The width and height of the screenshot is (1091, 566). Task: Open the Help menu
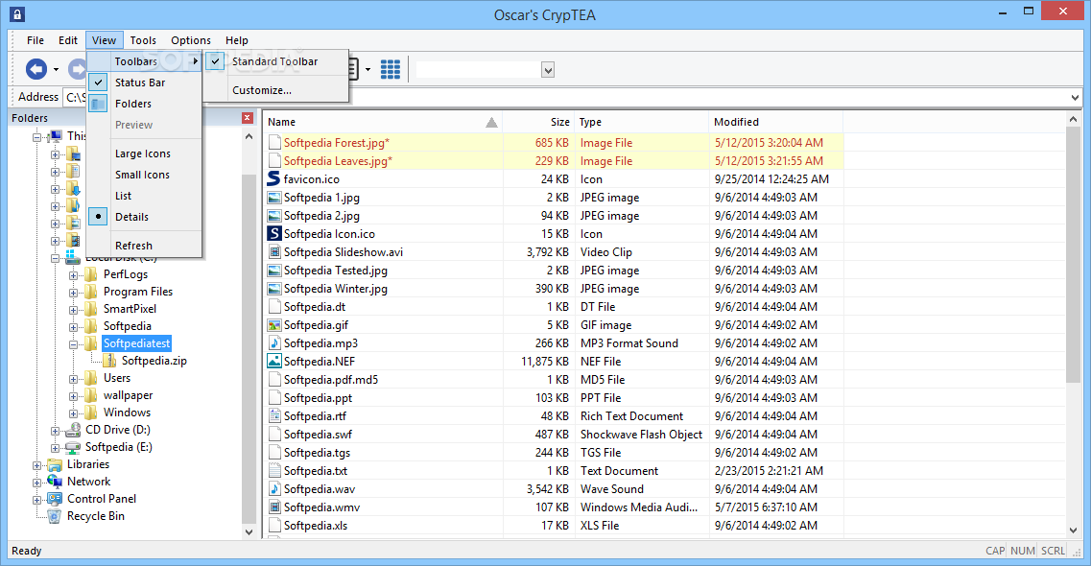coord(237,40)
